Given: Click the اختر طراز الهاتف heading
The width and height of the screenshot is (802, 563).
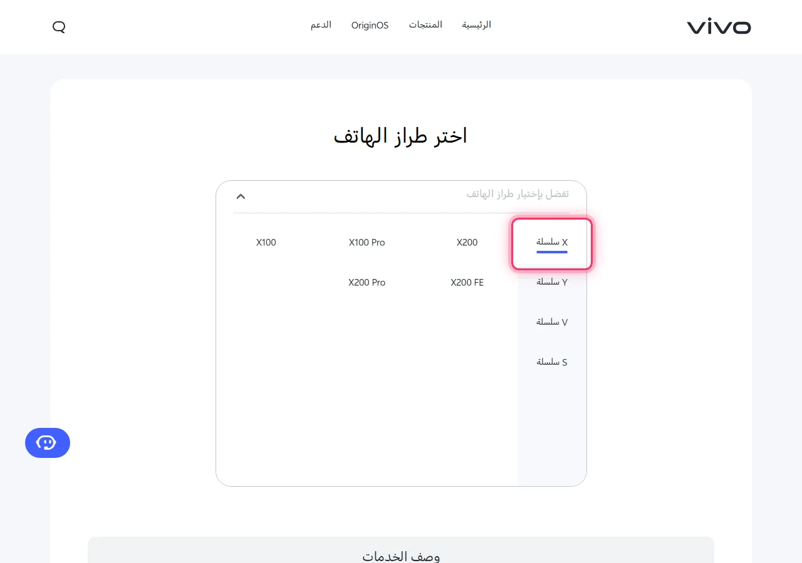Looking at the screenshot, I should (x=401, y=136).
